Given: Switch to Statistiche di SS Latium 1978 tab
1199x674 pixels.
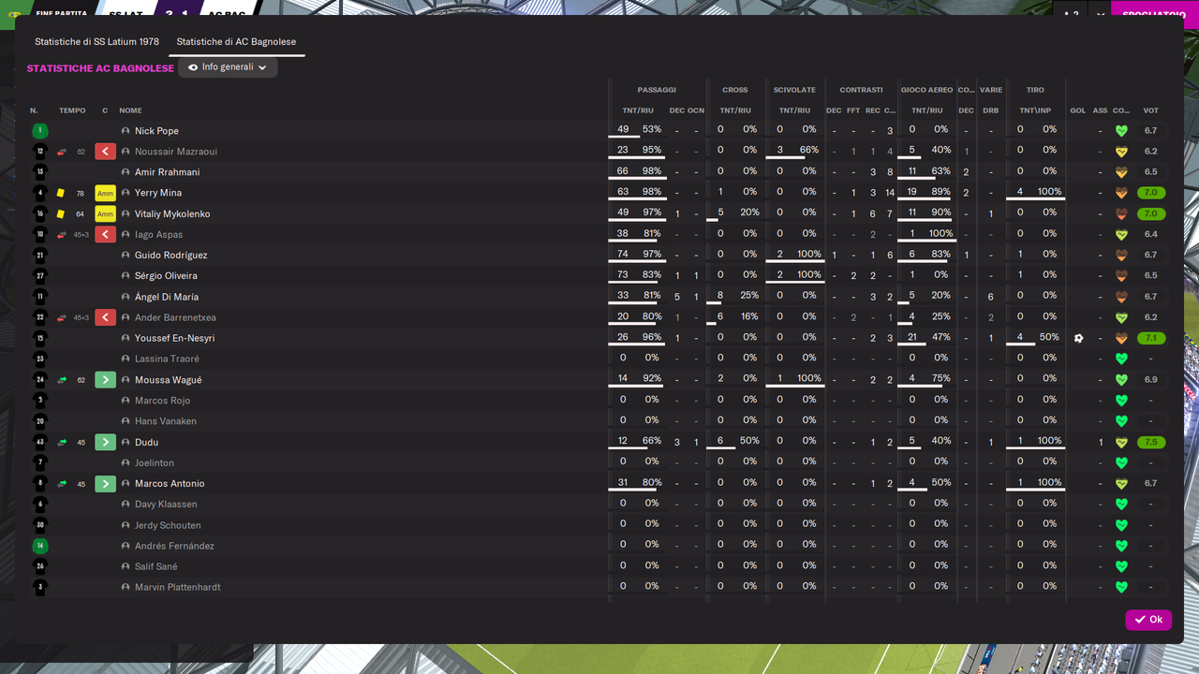Looking at the screenshot, I should [x=96, y=42].
